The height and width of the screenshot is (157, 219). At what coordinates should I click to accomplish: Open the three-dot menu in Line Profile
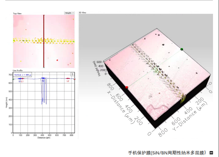72,74
